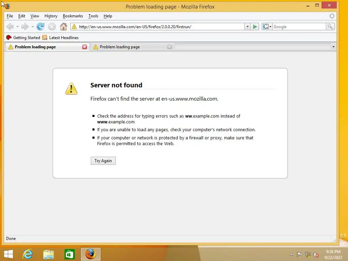Open the taskbar clock showing 9:58 PM
The height and width of the screenshot is (261, 348).
pyautogui.click(x=333, y=255)
